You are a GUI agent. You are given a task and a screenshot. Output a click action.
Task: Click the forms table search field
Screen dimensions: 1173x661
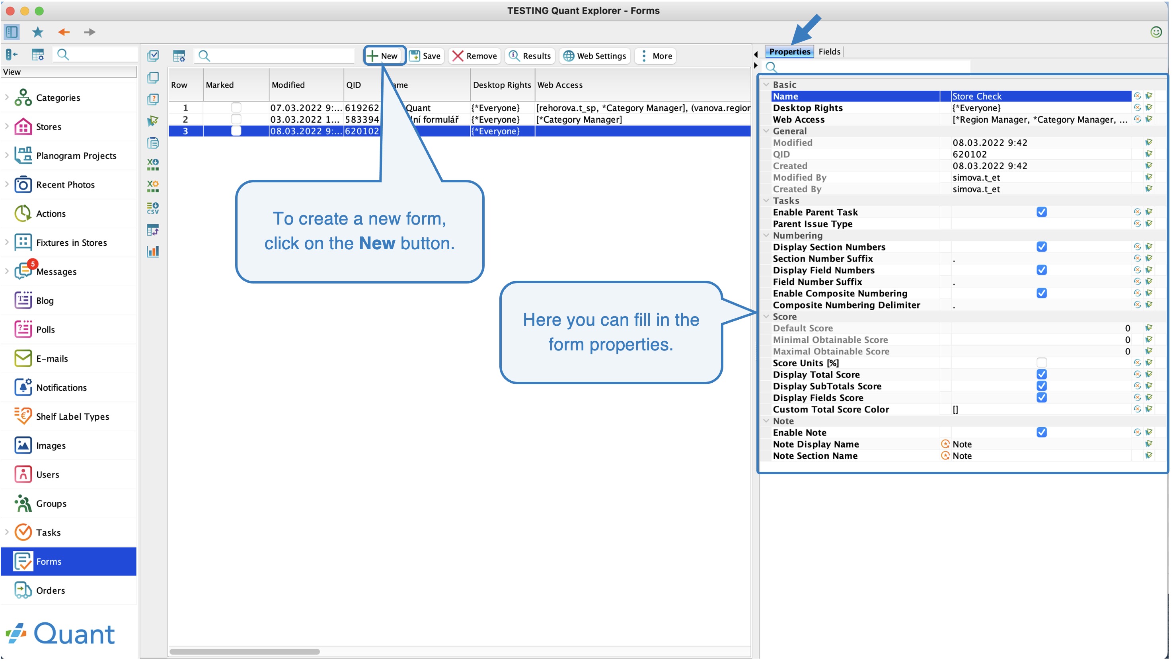click(x=274, y=56)
